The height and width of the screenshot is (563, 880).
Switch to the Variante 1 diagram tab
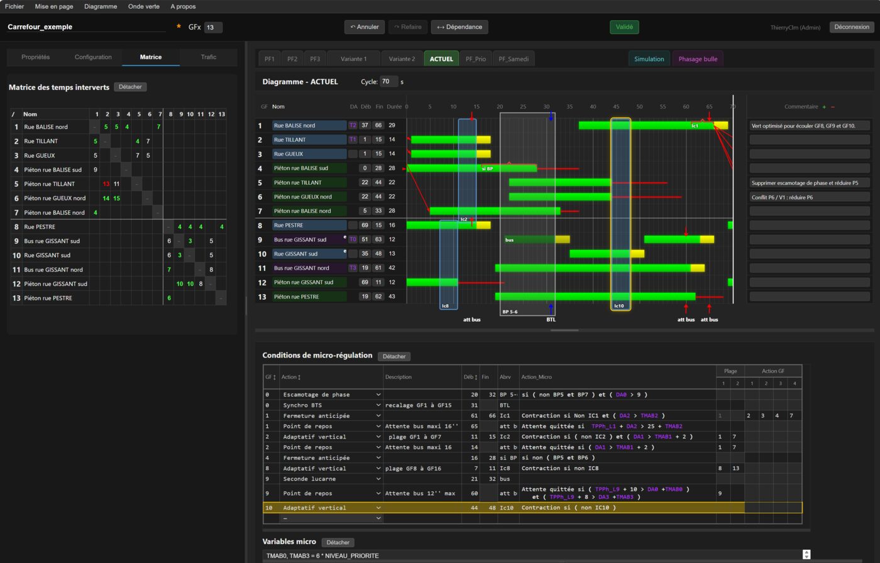(x=353, y=59)
